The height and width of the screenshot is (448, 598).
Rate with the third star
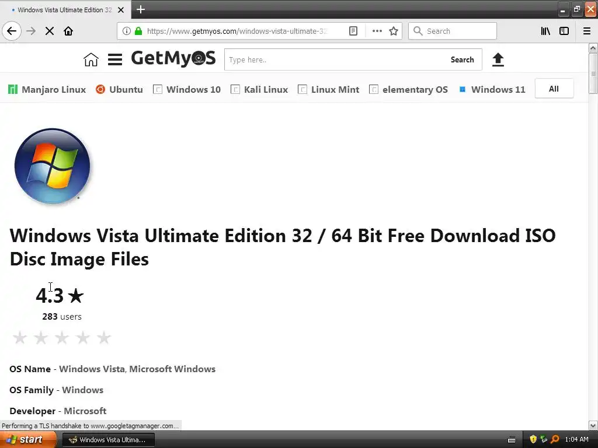pos(62,338)
